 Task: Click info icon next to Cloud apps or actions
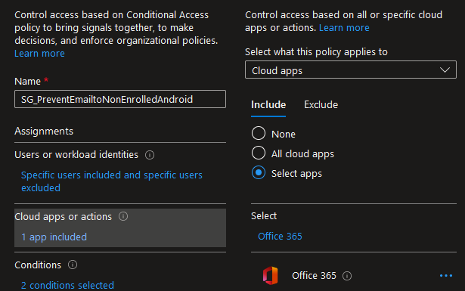pos(123,216)
